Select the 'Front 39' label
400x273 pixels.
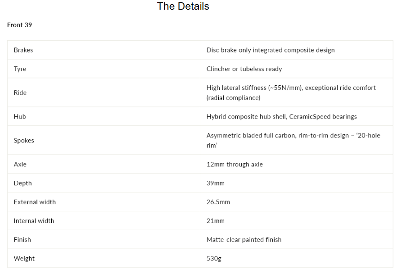tap(19, 25)
